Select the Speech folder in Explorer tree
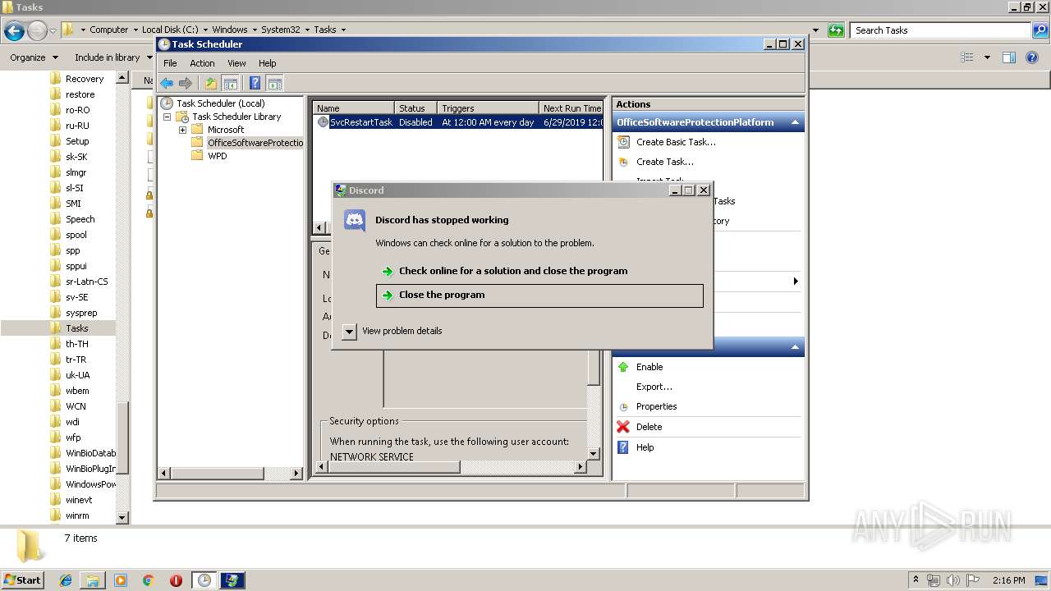Image resolution: width=1051 pixels, height=591 pixels. point(80,219)
